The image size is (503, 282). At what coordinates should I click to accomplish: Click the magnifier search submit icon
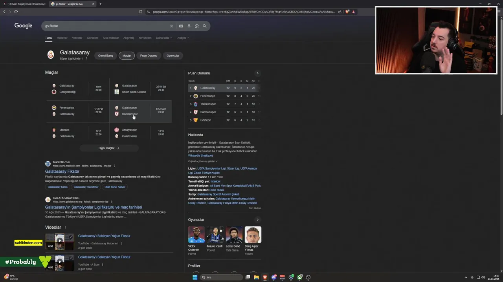[x=204, y=26]
